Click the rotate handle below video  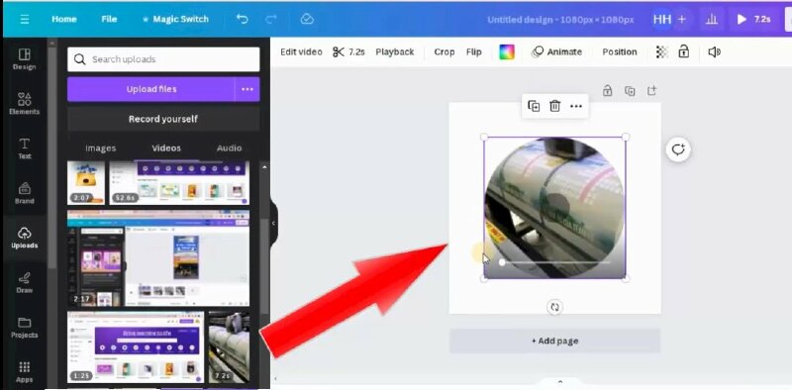coord(554,307)
